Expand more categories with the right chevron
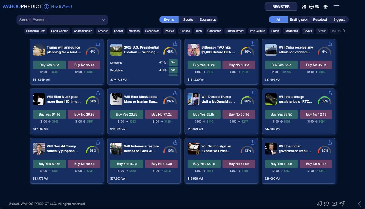 point(344,31)
